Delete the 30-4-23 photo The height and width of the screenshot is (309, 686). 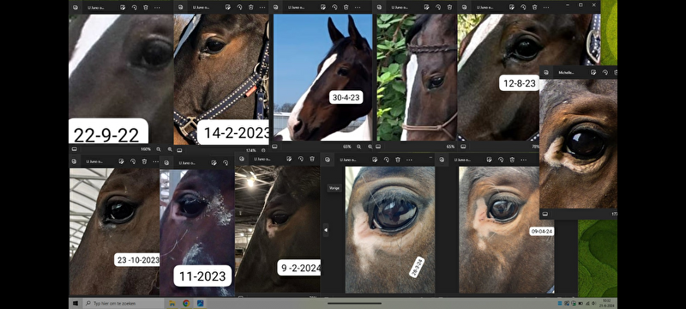[x=346, y=8]
